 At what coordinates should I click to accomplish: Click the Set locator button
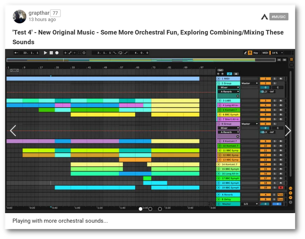tap(220, 70)
